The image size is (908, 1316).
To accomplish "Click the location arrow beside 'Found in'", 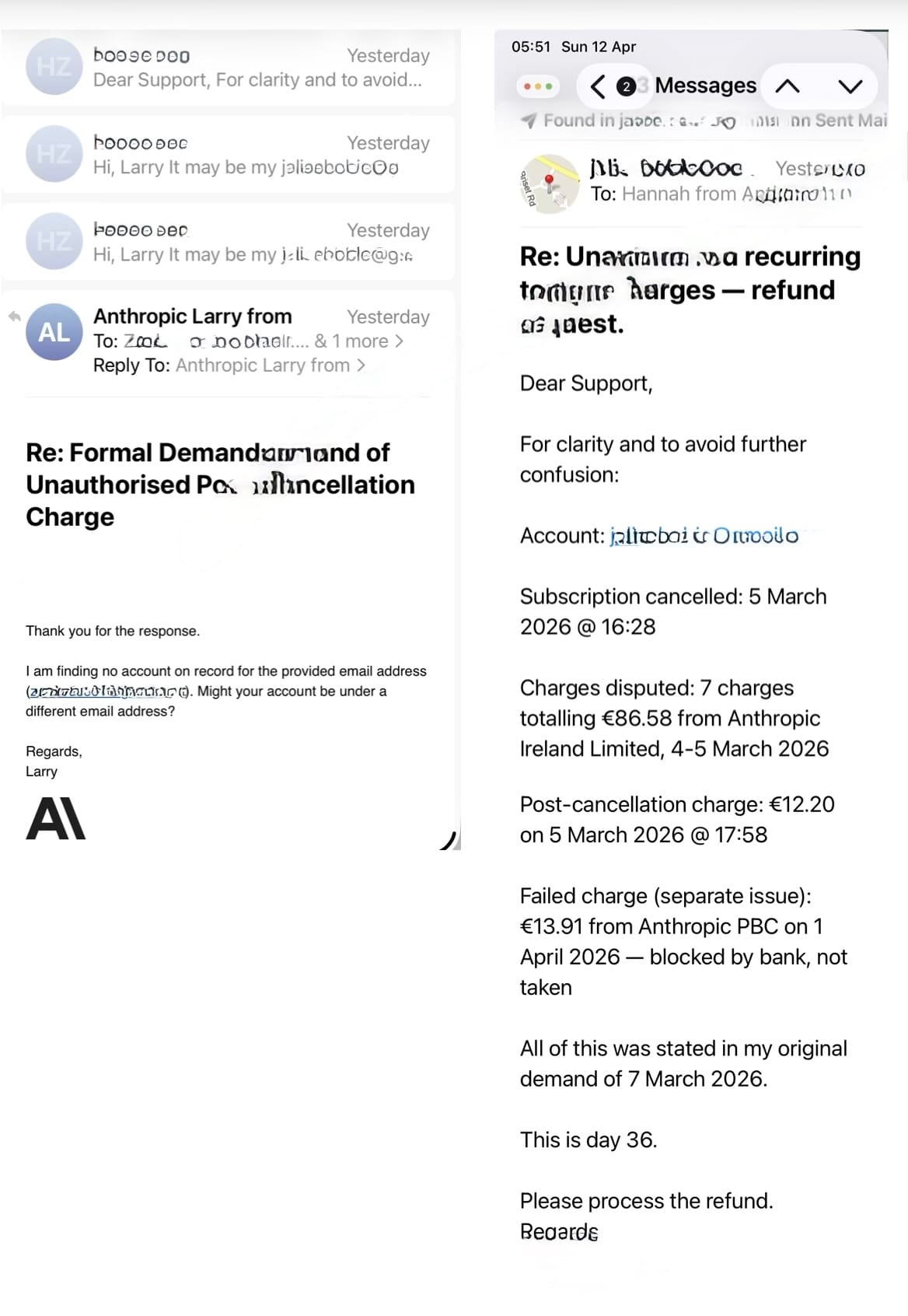I will (529, 121).
